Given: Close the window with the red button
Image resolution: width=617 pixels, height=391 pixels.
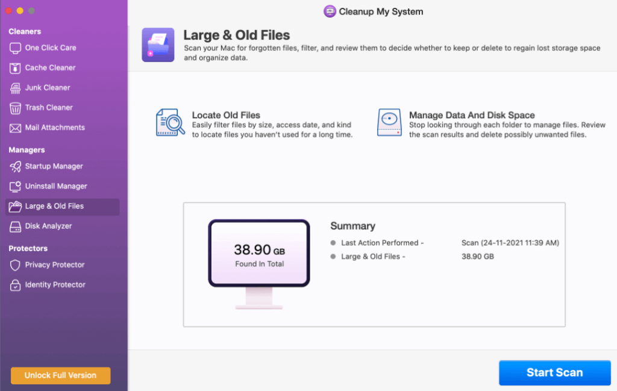Looking at the screenshot, I should pos(8,11).
